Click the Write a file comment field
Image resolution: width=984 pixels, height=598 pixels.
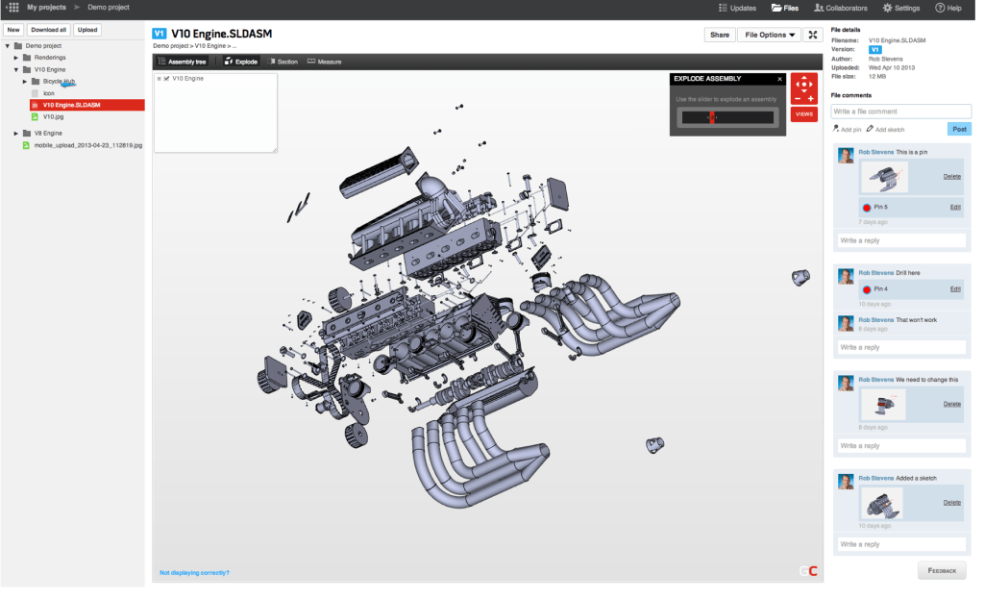(x=900, y=112)
